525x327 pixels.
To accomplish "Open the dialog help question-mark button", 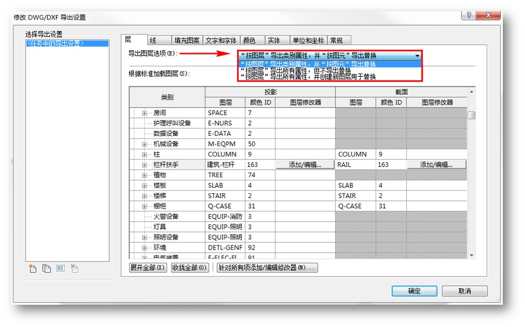I will coord(469,15).
